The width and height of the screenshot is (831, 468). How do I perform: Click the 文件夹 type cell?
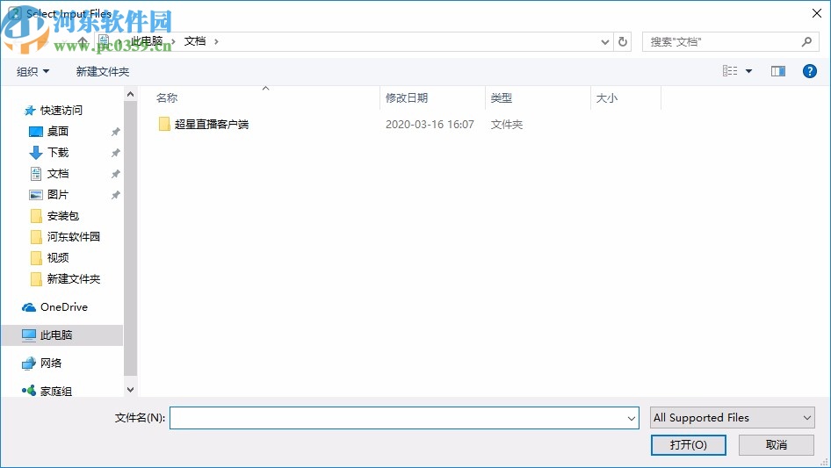click(x=506, y=125)
